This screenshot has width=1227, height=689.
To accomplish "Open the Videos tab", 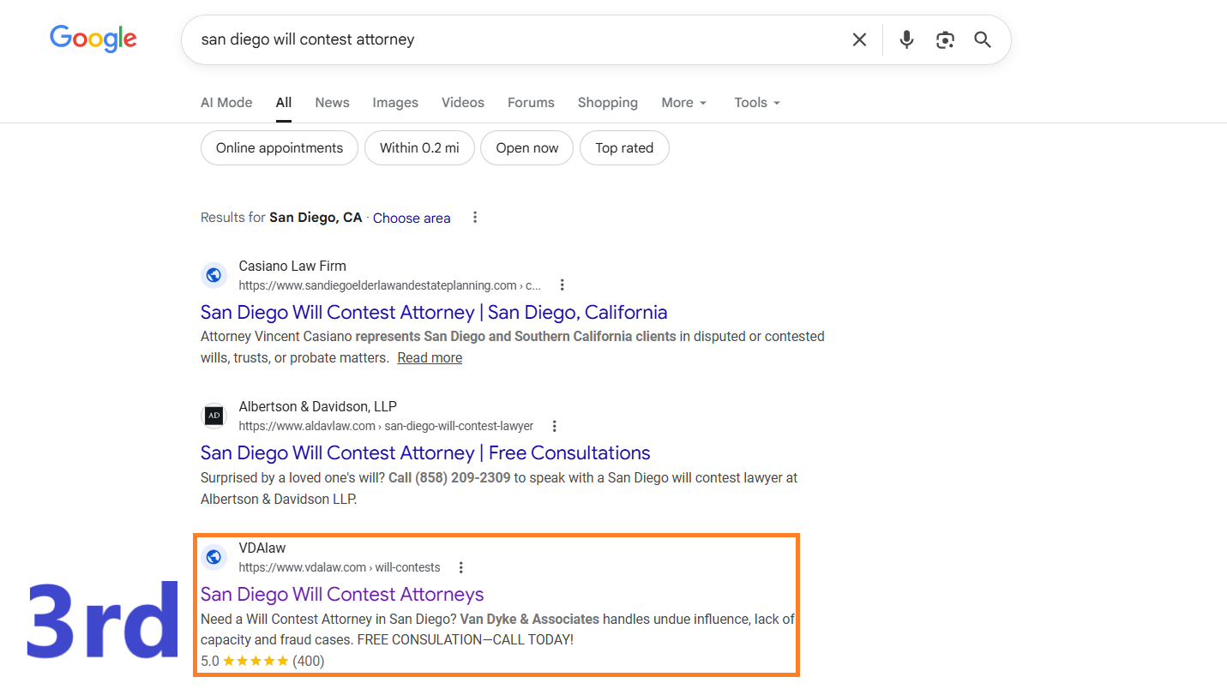I will click(x=463, y=103).
